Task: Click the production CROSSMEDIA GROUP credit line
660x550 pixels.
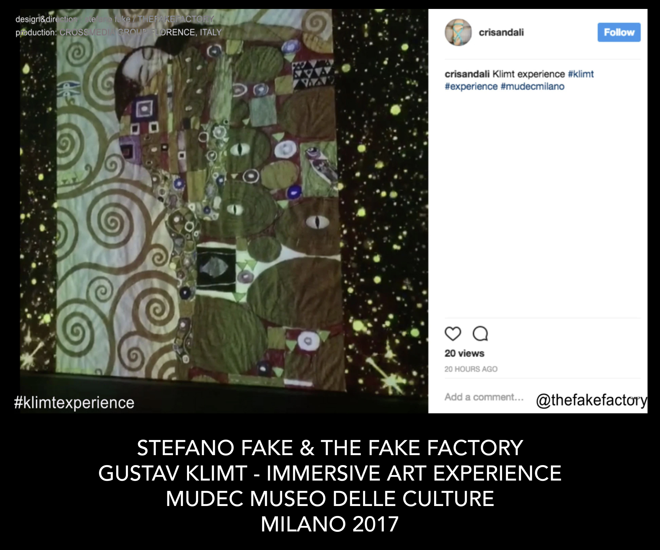Action: click(119, 32)
